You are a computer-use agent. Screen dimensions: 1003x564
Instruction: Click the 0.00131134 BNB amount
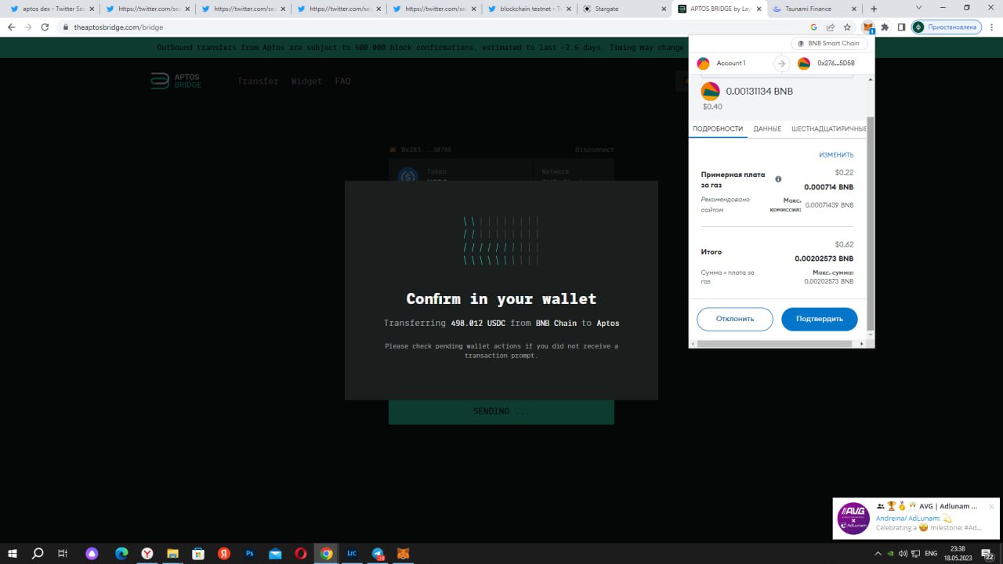point(759,92)
